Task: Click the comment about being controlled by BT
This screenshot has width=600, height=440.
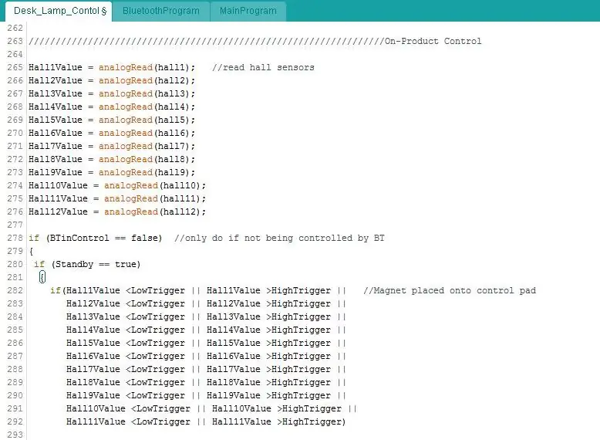Action: pos(279,238)
